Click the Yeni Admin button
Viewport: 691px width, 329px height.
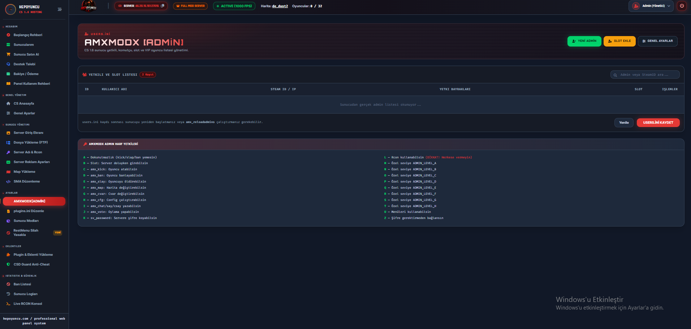coord(584,41)
